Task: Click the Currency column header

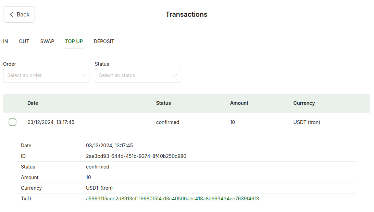Action: [x=304, y=103]
